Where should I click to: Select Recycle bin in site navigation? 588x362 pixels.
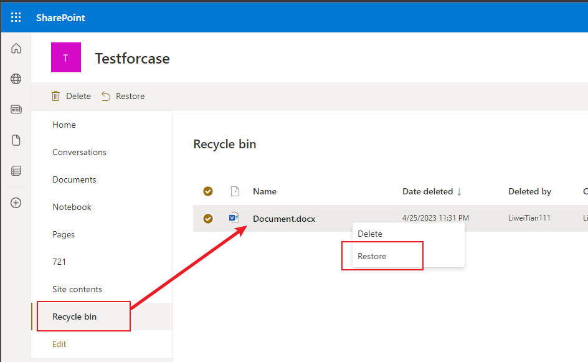coord(75,317)
